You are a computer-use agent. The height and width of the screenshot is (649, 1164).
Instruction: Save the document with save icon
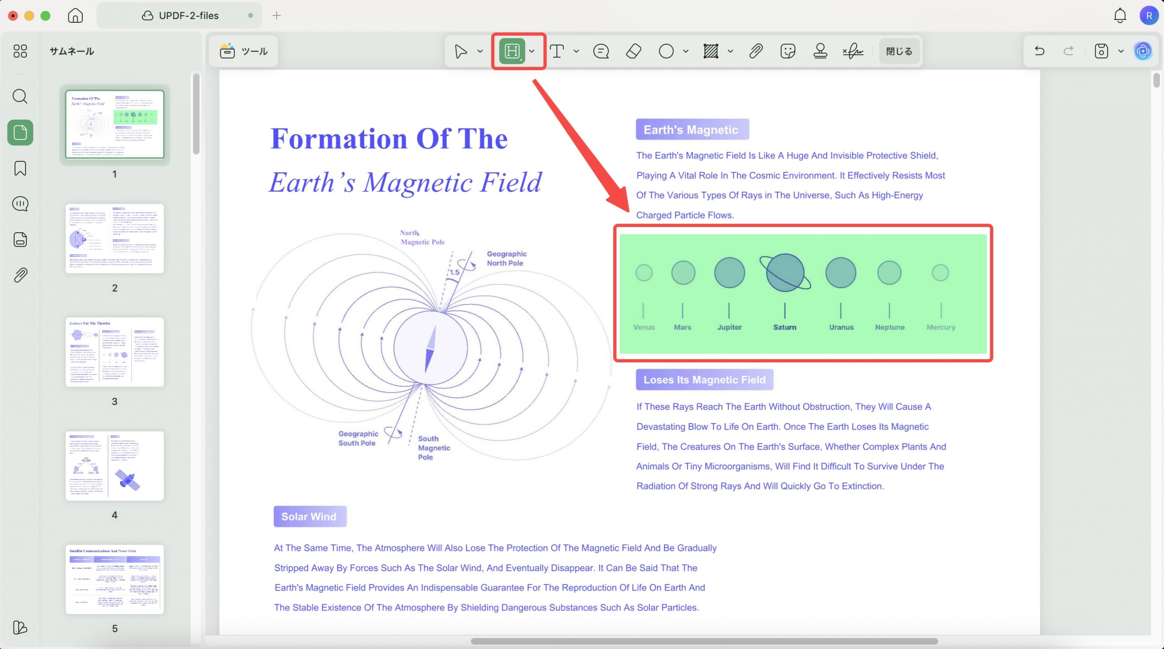[x=1101, y=51]
